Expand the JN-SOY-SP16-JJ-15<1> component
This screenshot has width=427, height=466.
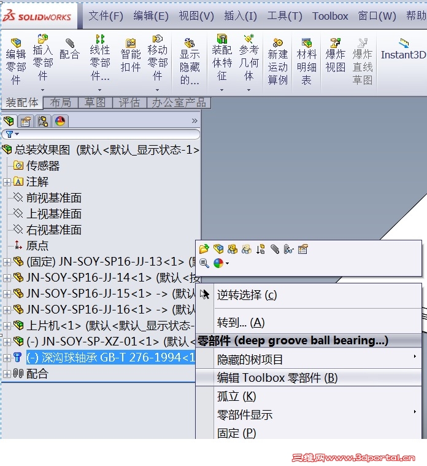tap(7, 294)
